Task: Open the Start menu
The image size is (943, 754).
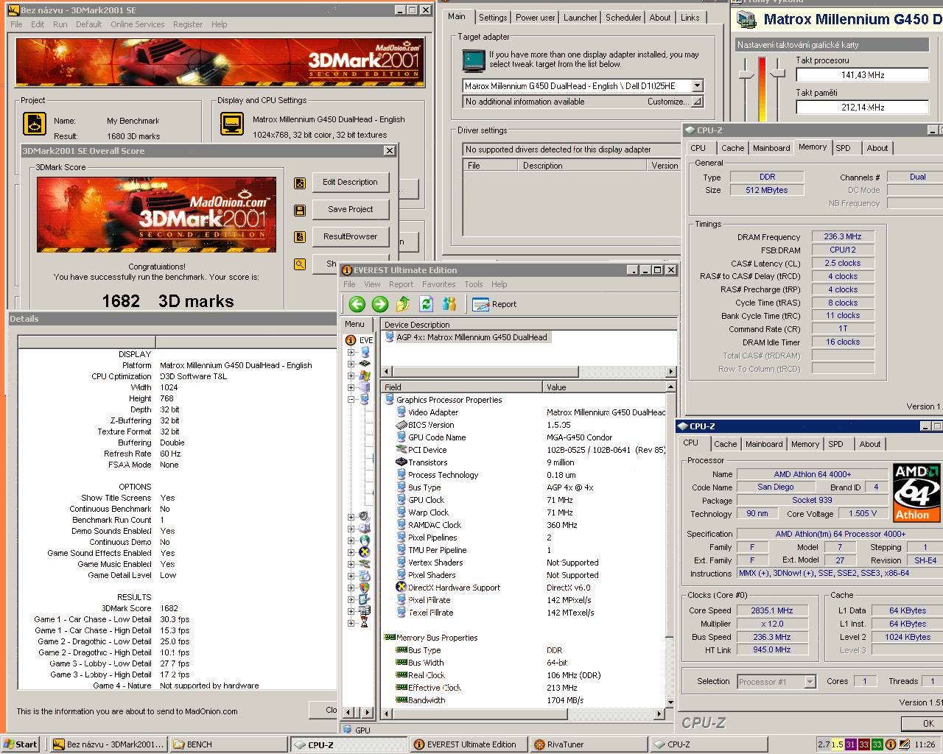Action: click(21, 744)
